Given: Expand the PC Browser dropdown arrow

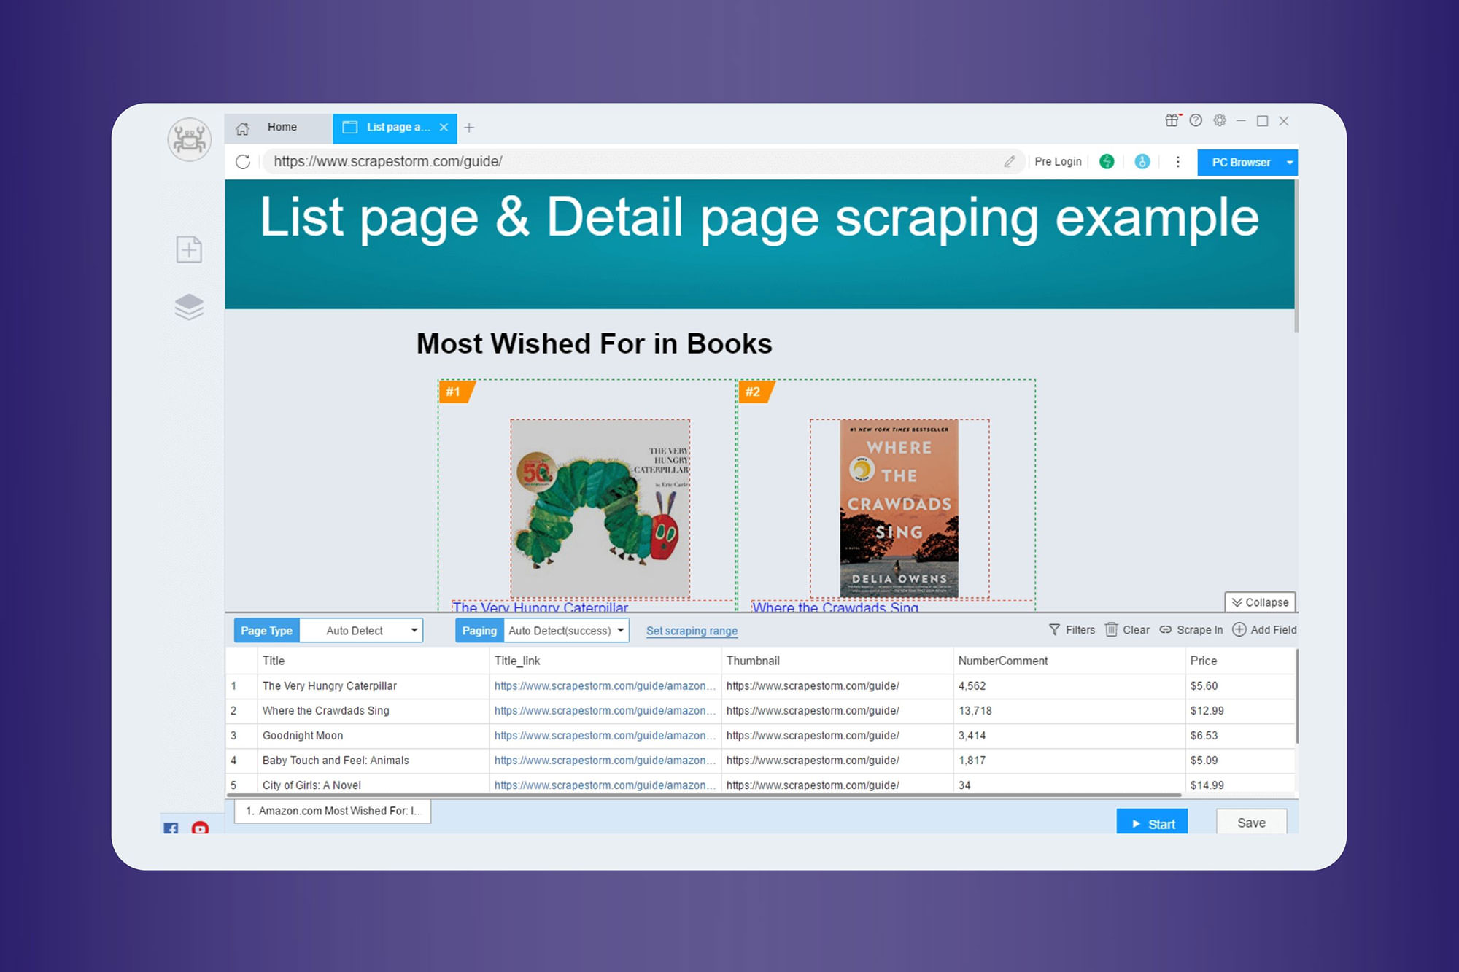Looking at the screenshot, I should pos(1290,162).
